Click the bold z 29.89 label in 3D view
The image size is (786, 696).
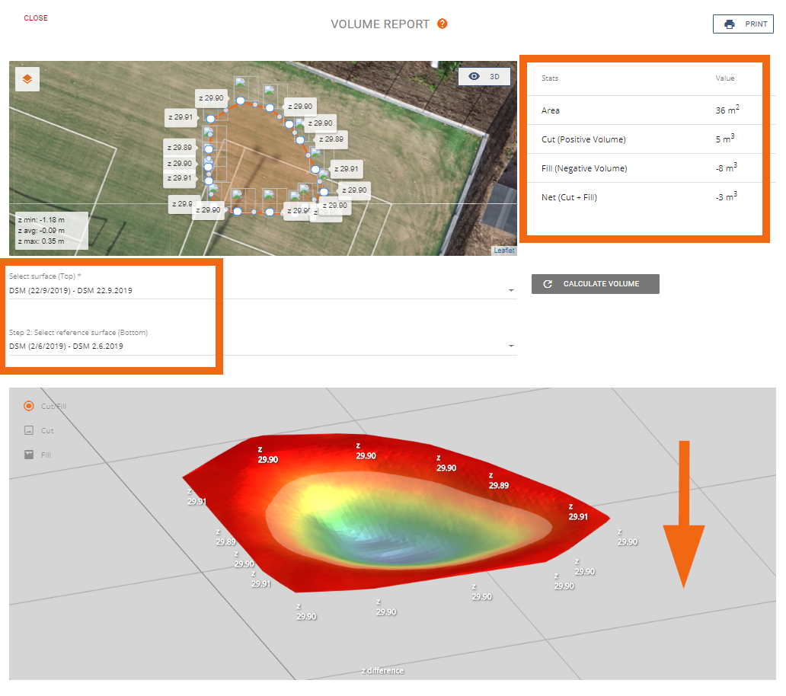click(498, 481)
